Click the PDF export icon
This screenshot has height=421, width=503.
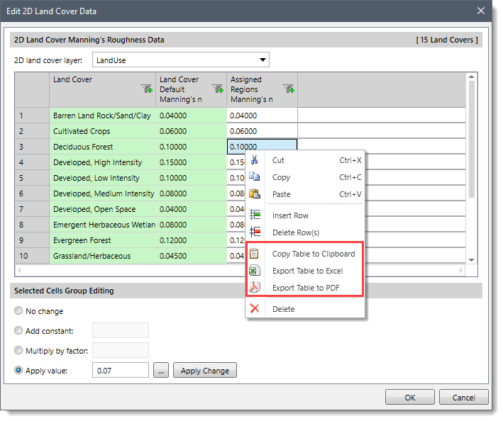255,287
